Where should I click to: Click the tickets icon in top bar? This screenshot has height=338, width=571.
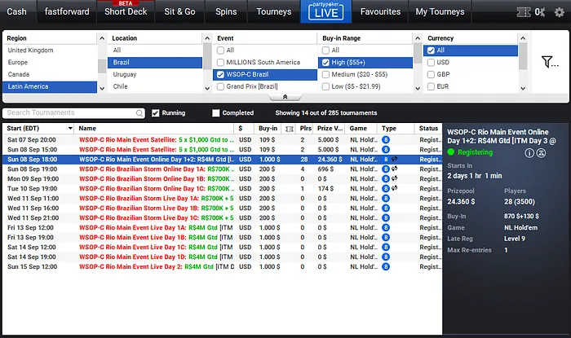524,12
